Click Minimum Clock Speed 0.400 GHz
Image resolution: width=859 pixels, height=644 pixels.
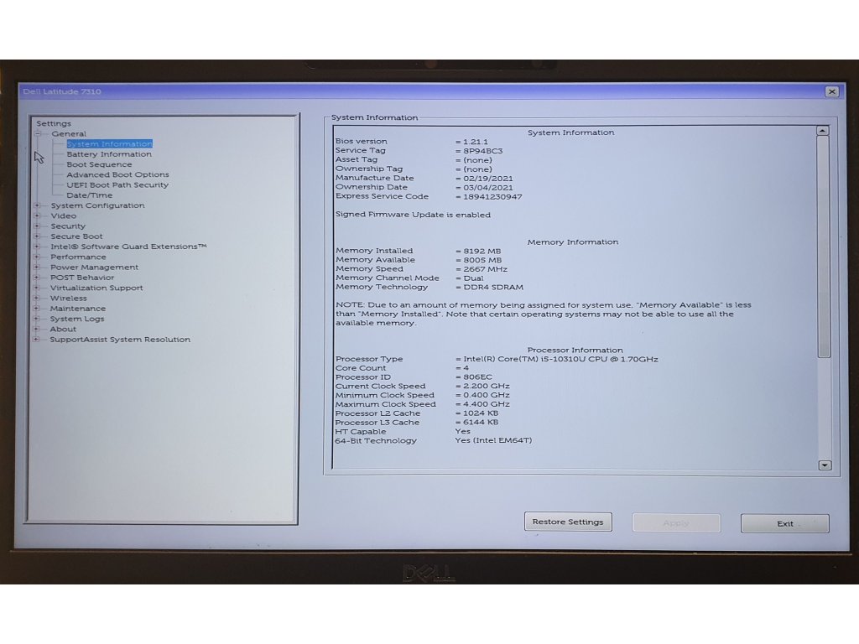point(487,395)
